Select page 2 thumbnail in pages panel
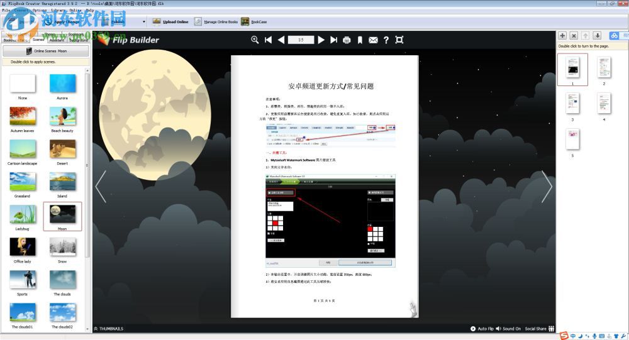The height and width of the screenshot is (340, 629). (604, 67)
